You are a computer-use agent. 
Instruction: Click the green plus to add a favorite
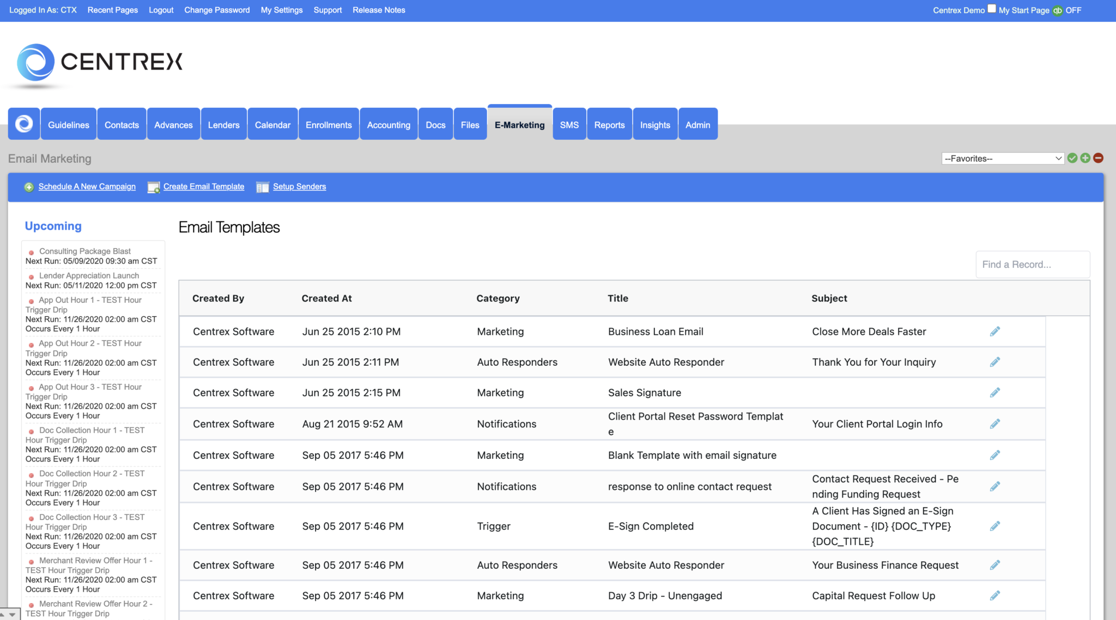(1085, 158)
